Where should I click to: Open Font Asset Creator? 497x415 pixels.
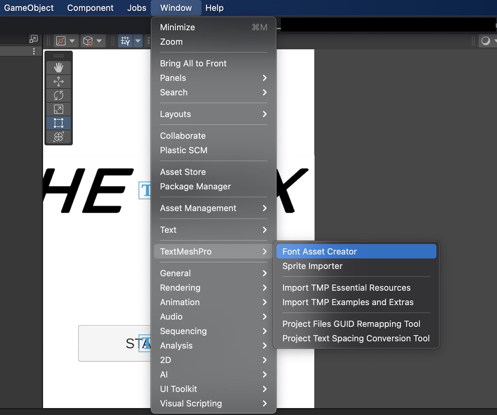click(356, 252)
